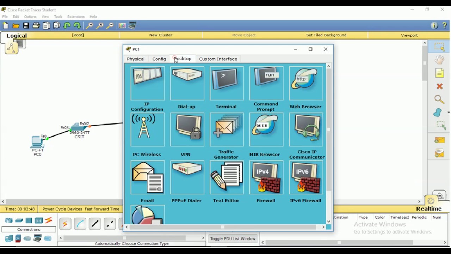Image resolution: width=451 pixels, height=254 pixels.
Task: Click the New Cluster button
Action: click(161, 35)
